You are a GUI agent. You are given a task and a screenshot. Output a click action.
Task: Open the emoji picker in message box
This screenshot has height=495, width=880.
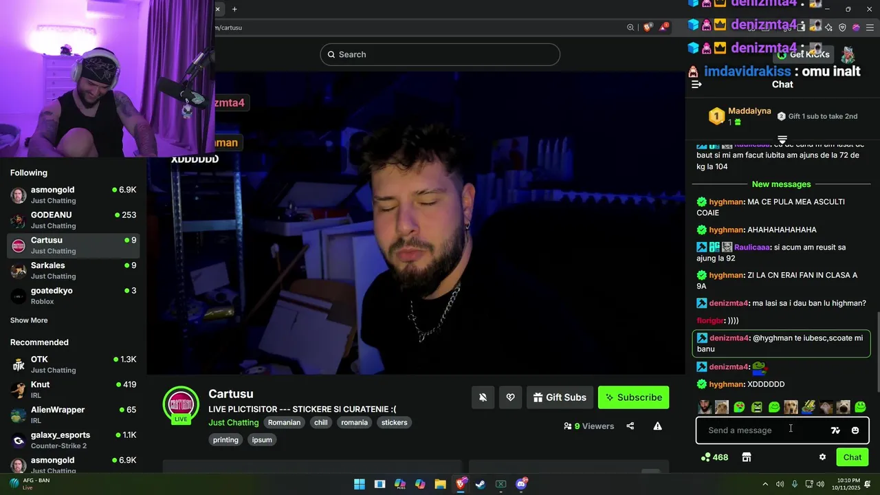point(855,430)
